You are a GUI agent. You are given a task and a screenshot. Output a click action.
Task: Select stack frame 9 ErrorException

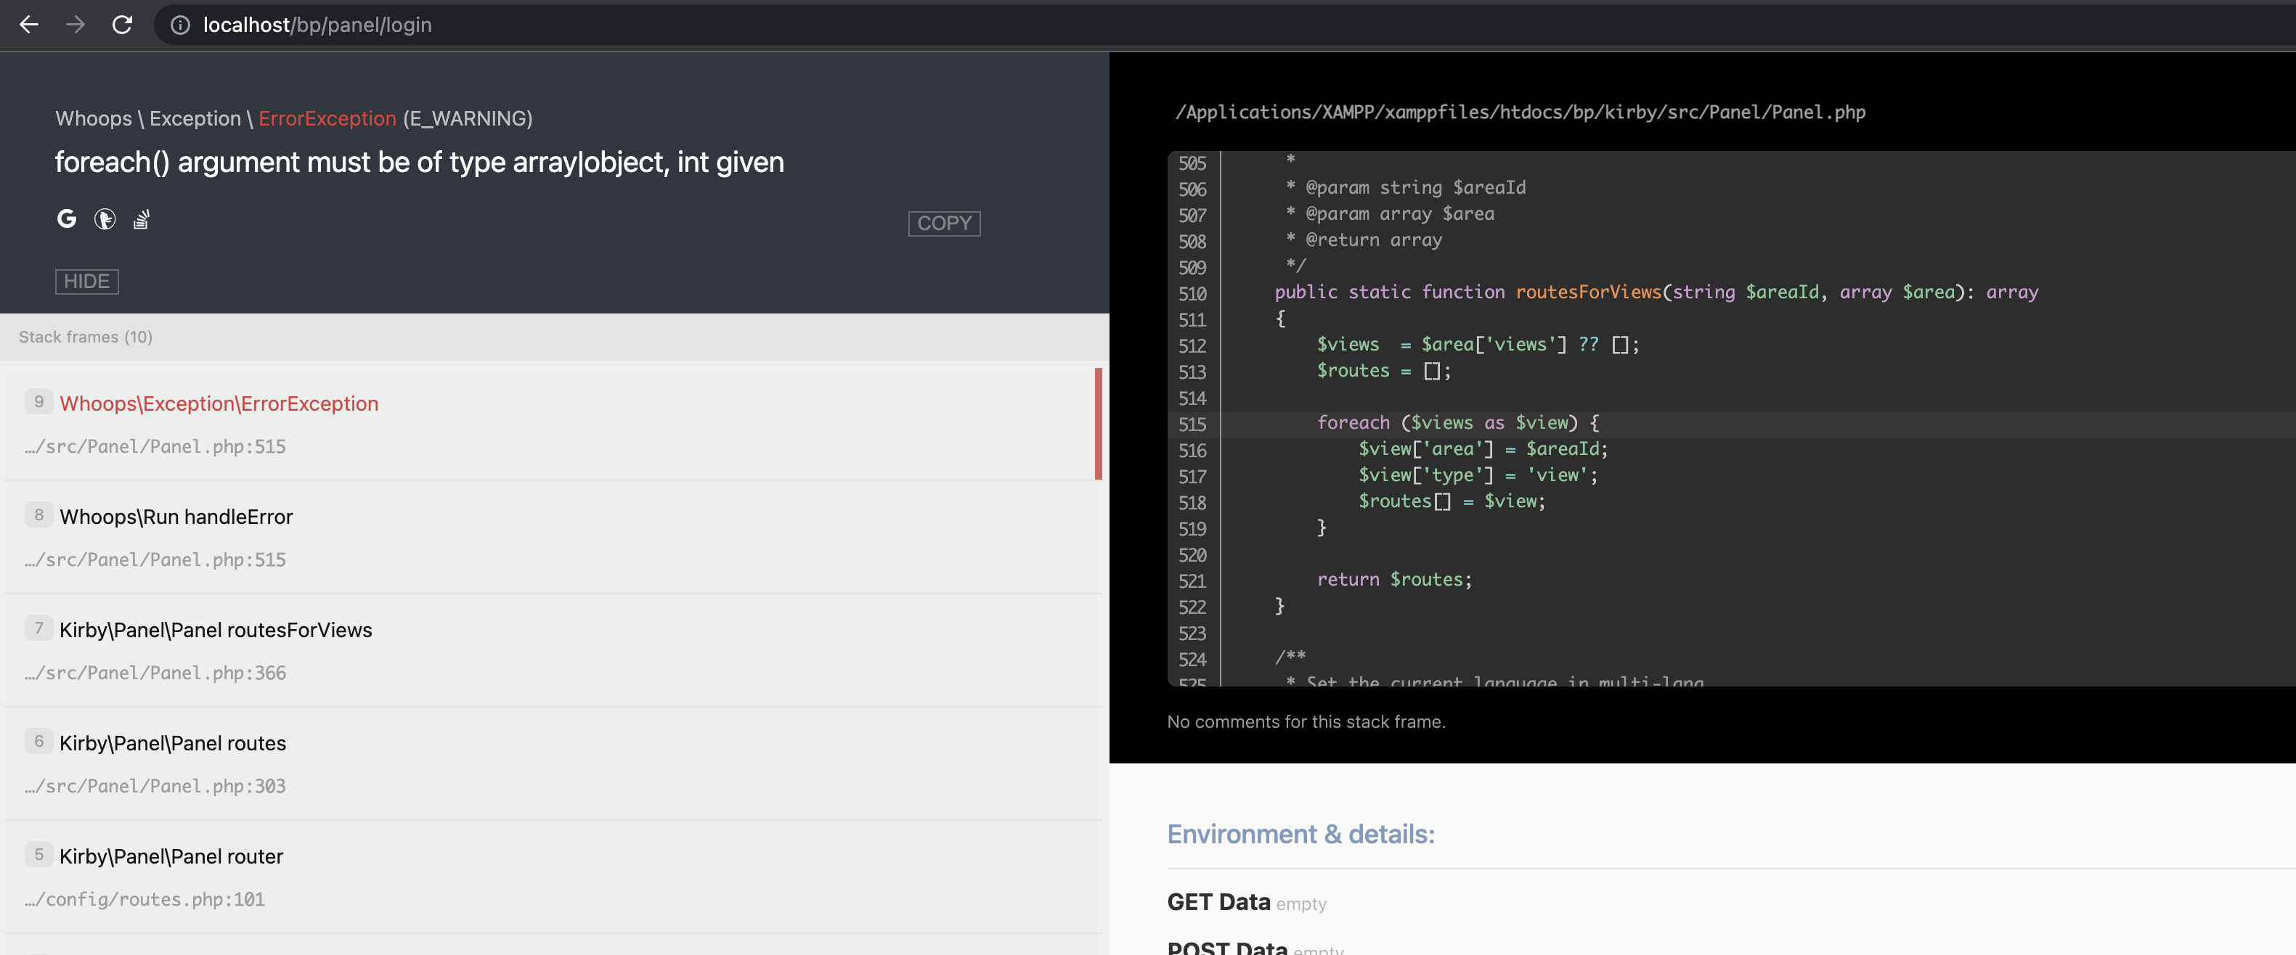[219, 403]
